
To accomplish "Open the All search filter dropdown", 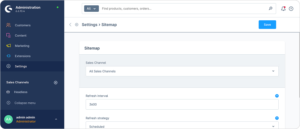I will 91,9.
